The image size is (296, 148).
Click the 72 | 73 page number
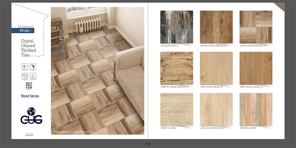tap(29, 134)
